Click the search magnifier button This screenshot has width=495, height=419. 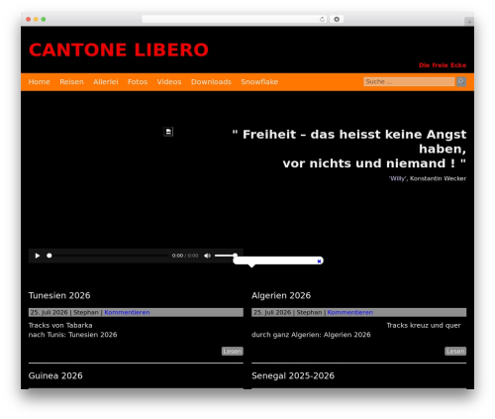pyautogui.click(x=461, y=81)
